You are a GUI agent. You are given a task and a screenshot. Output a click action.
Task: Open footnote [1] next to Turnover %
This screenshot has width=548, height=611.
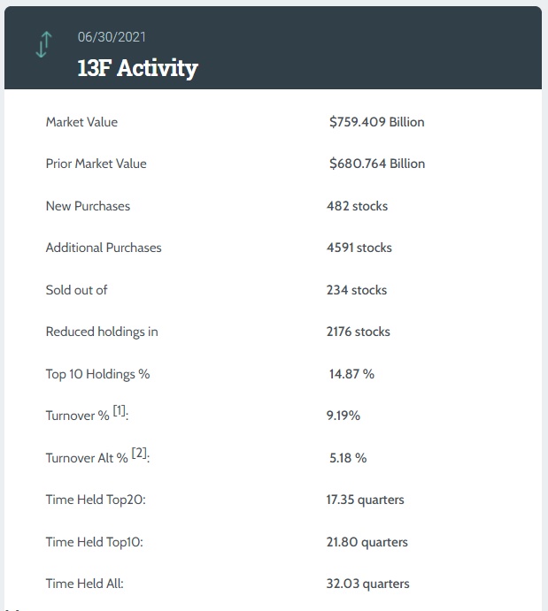coord(120,412)
